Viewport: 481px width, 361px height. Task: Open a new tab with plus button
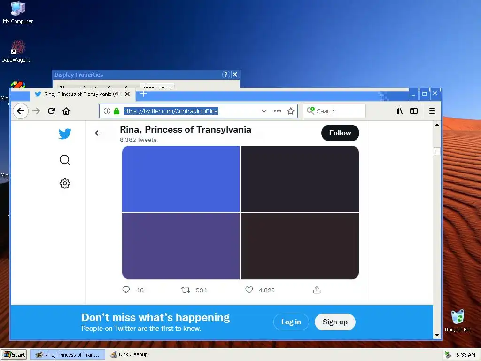coord(143,94)
